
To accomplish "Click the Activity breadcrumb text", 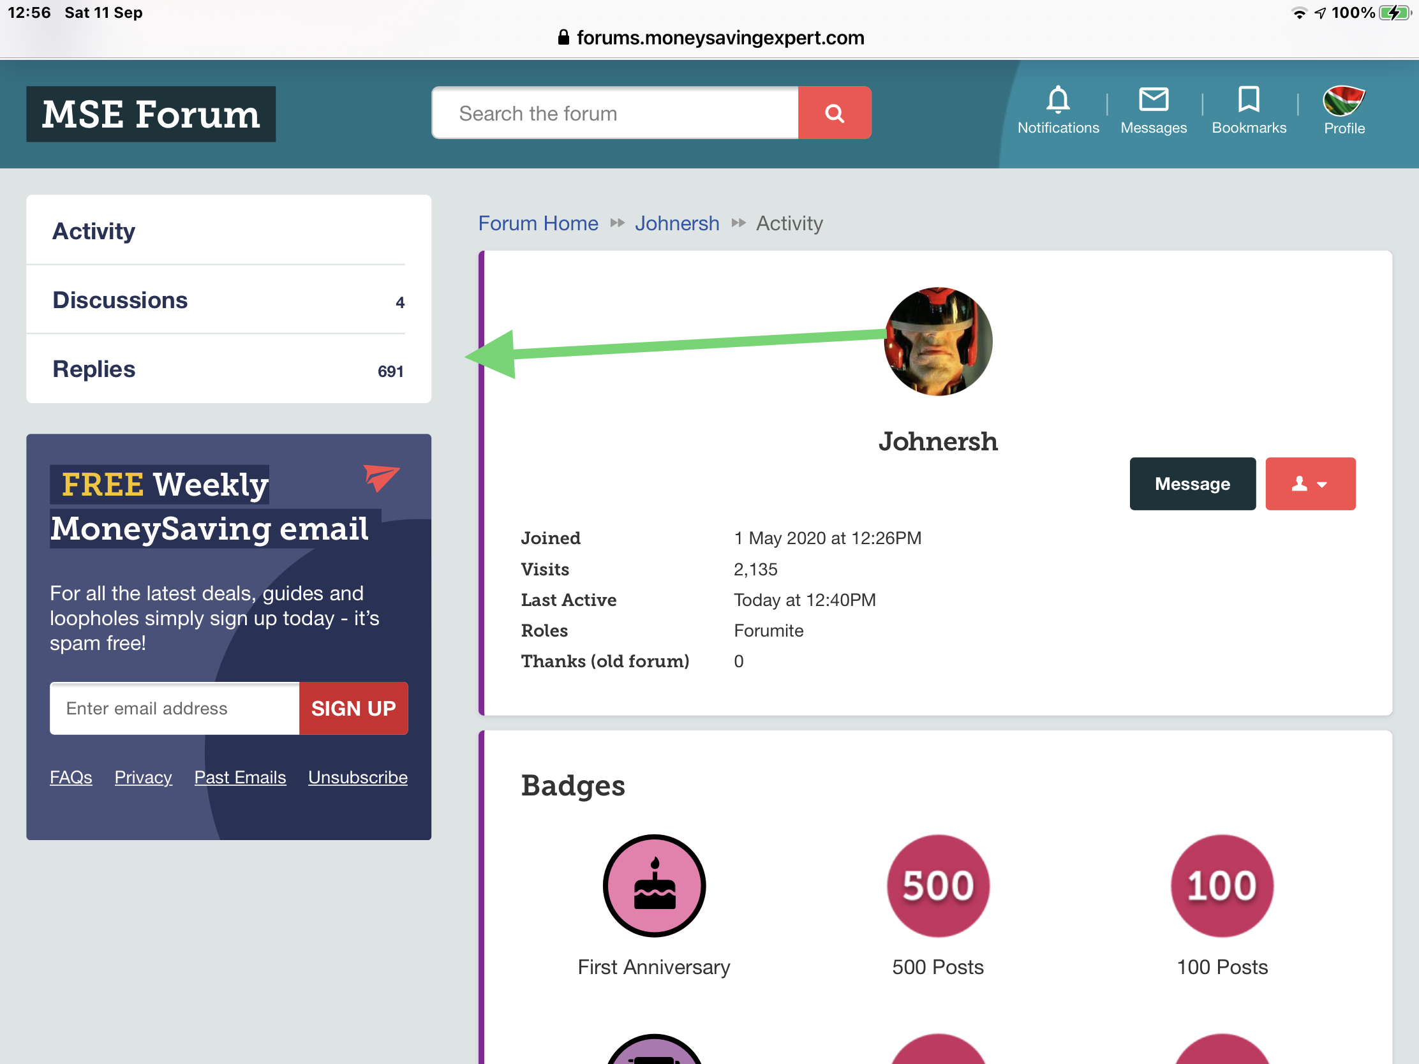I will point(789,223).
